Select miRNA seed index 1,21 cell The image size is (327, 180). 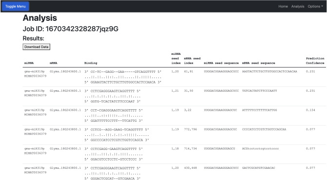coord(175,91)
